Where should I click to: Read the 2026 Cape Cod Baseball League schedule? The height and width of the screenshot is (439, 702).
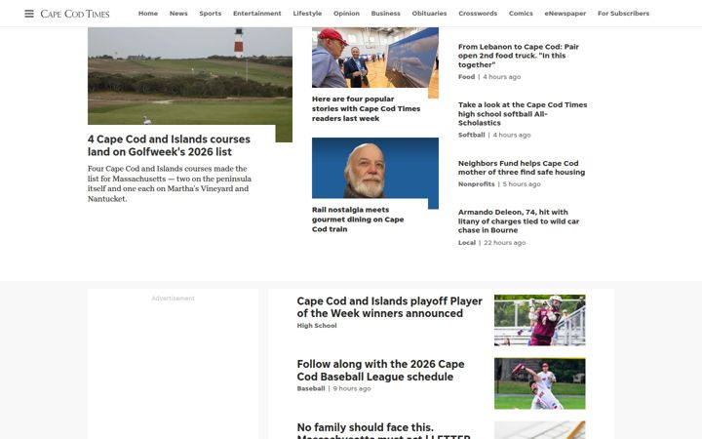click(x=380, y=371)
